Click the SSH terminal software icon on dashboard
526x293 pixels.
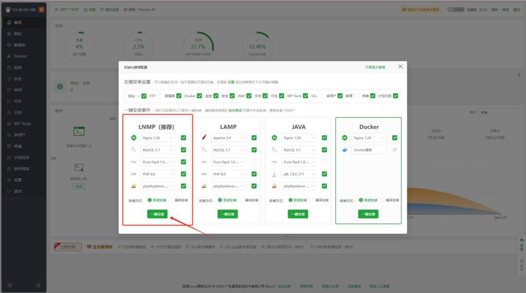[79, 131]
